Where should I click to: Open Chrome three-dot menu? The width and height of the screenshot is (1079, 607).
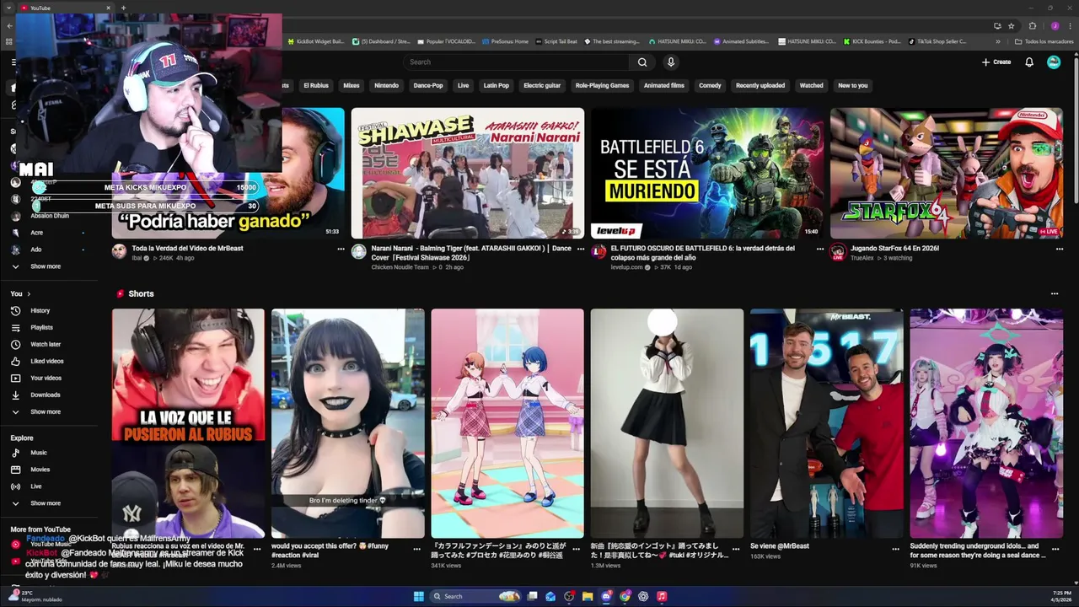click(1069, 26)
